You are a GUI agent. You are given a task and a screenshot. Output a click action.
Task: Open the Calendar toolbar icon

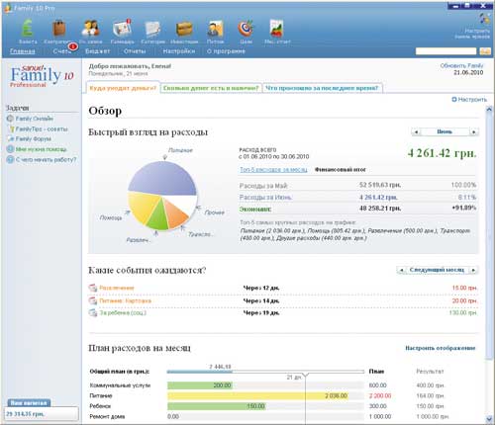122,28
